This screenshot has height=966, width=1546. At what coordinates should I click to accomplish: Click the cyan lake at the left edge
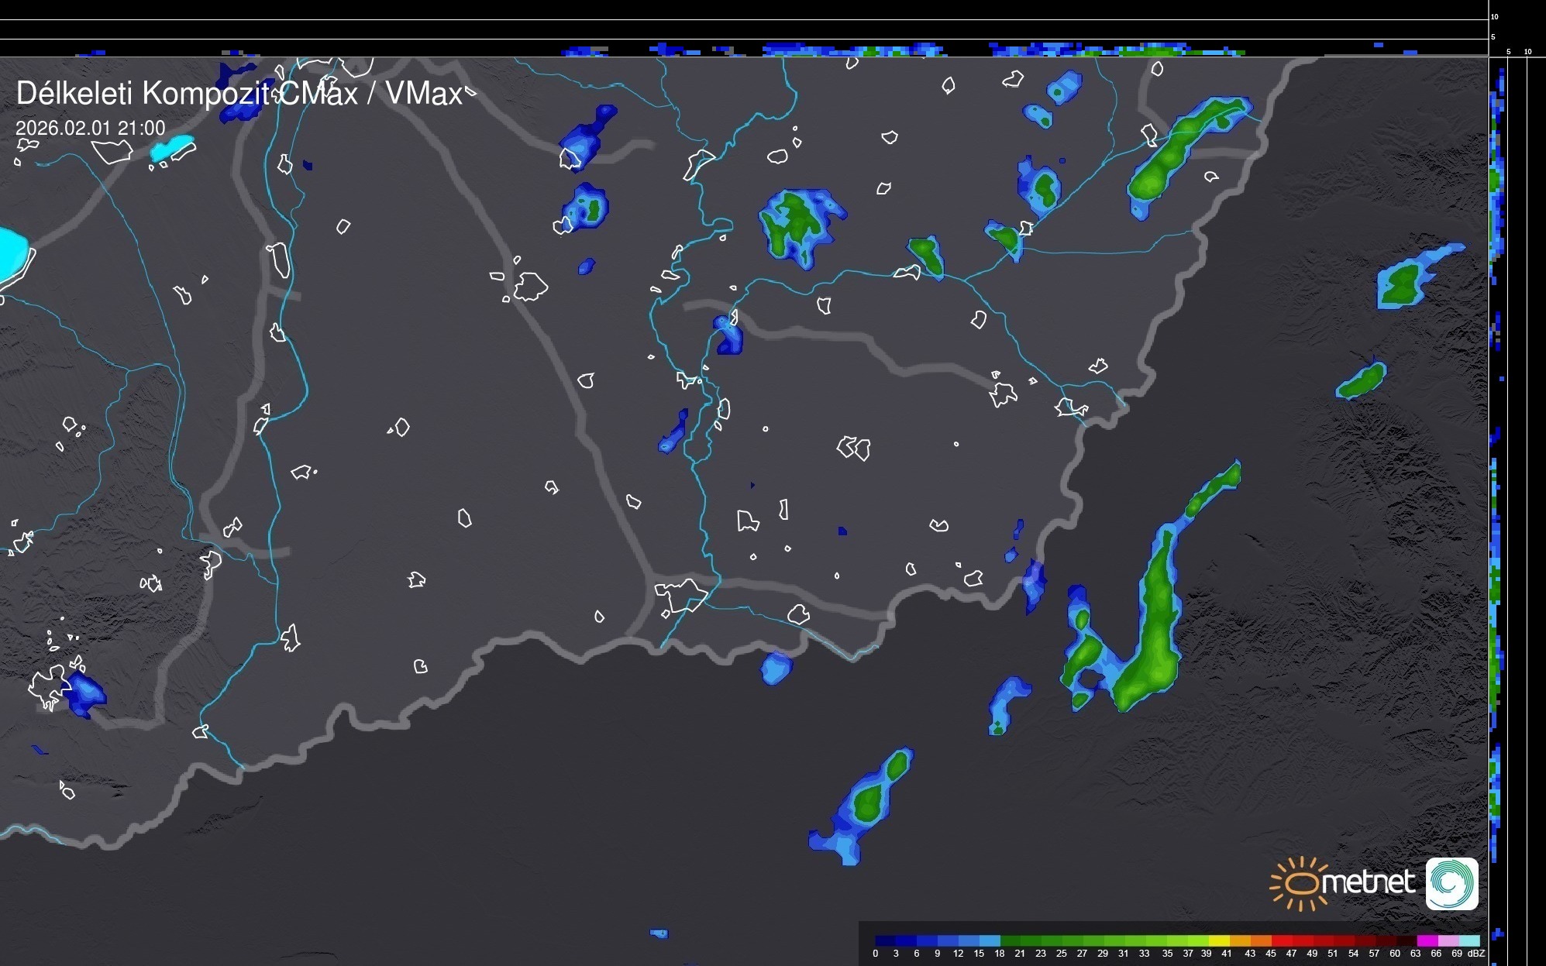point(12,254)
